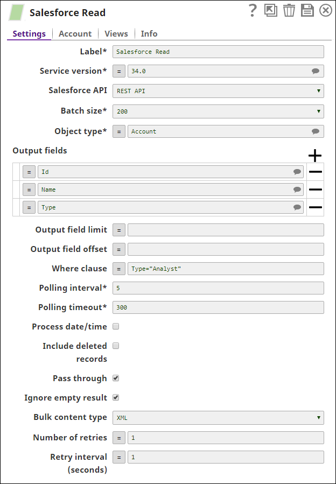This screenshot has width=336, height=484.
Task: Remove the Id output field row
Action: [x=316, y=172]
